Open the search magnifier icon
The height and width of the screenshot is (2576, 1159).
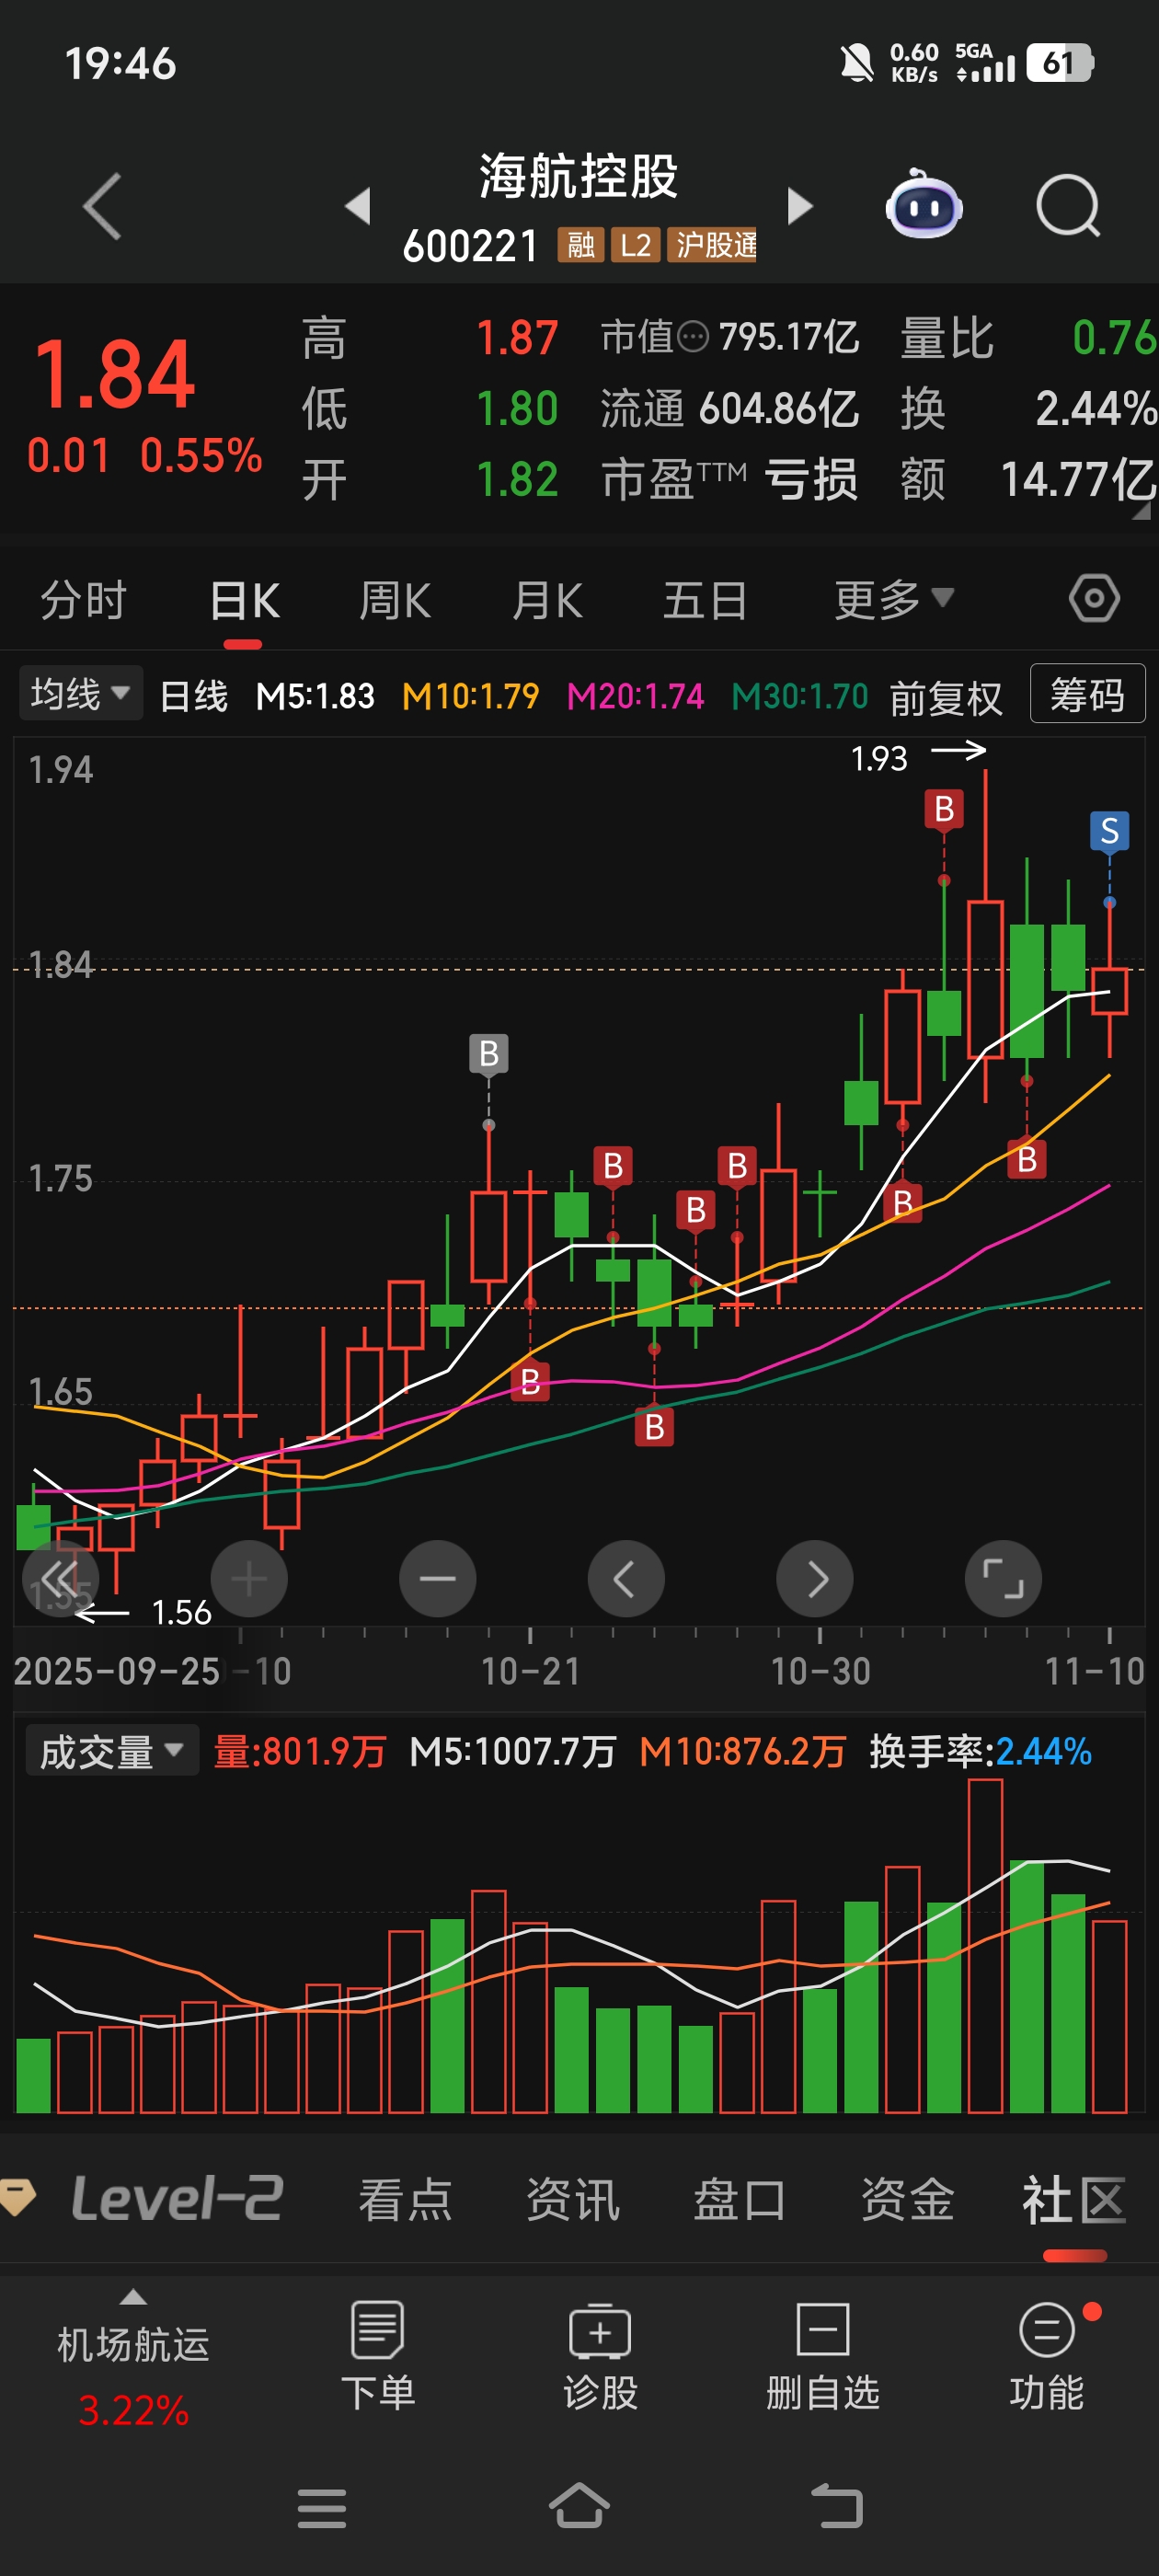tap(1067, 206)
